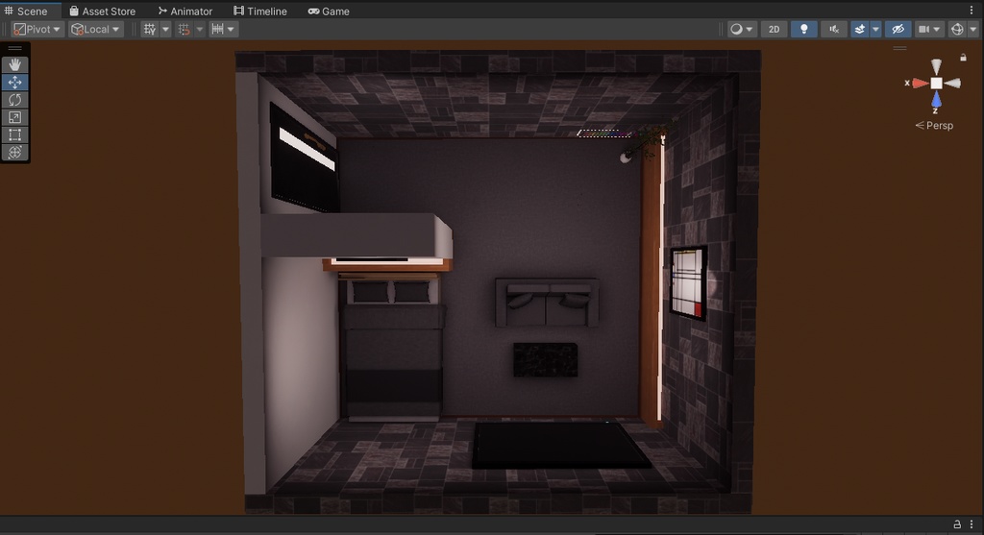Open grid visibility options arrow
This screenshot has width=984, height=535.
[x=165, y=29]
